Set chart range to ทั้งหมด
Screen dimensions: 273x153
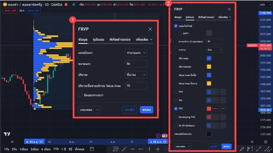point(79,149)
